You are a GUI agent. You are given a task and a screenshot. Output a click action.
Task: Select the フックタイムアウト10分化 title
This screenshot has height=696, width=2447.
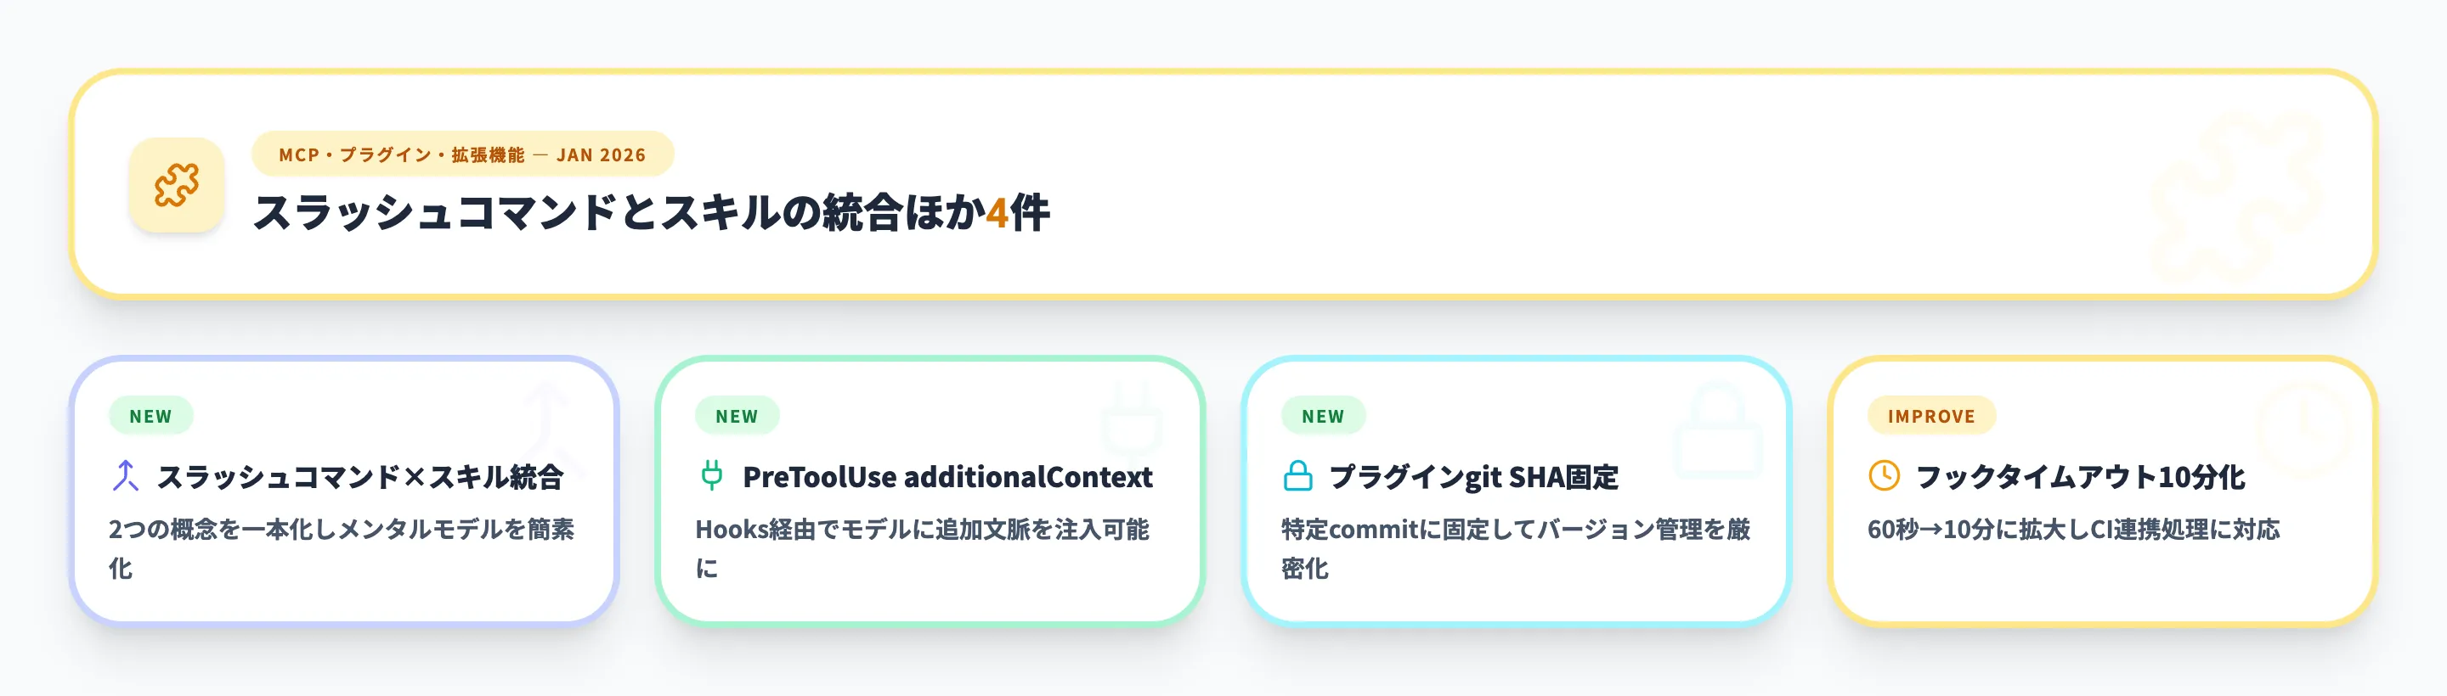point(2080,477)
